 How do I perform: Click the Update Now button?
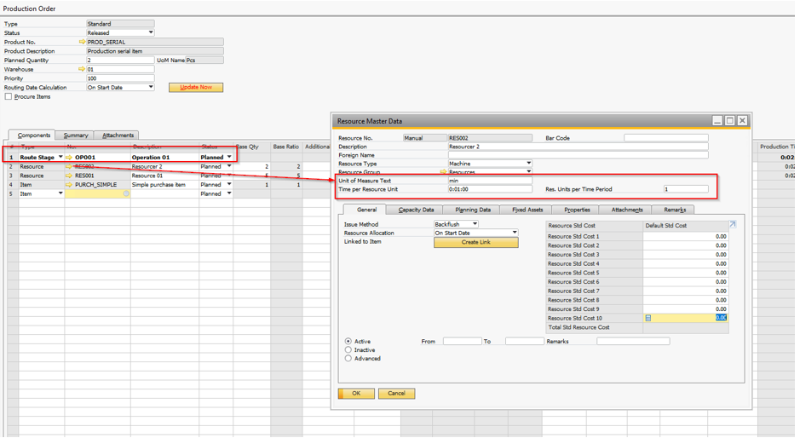click(196, 87)
